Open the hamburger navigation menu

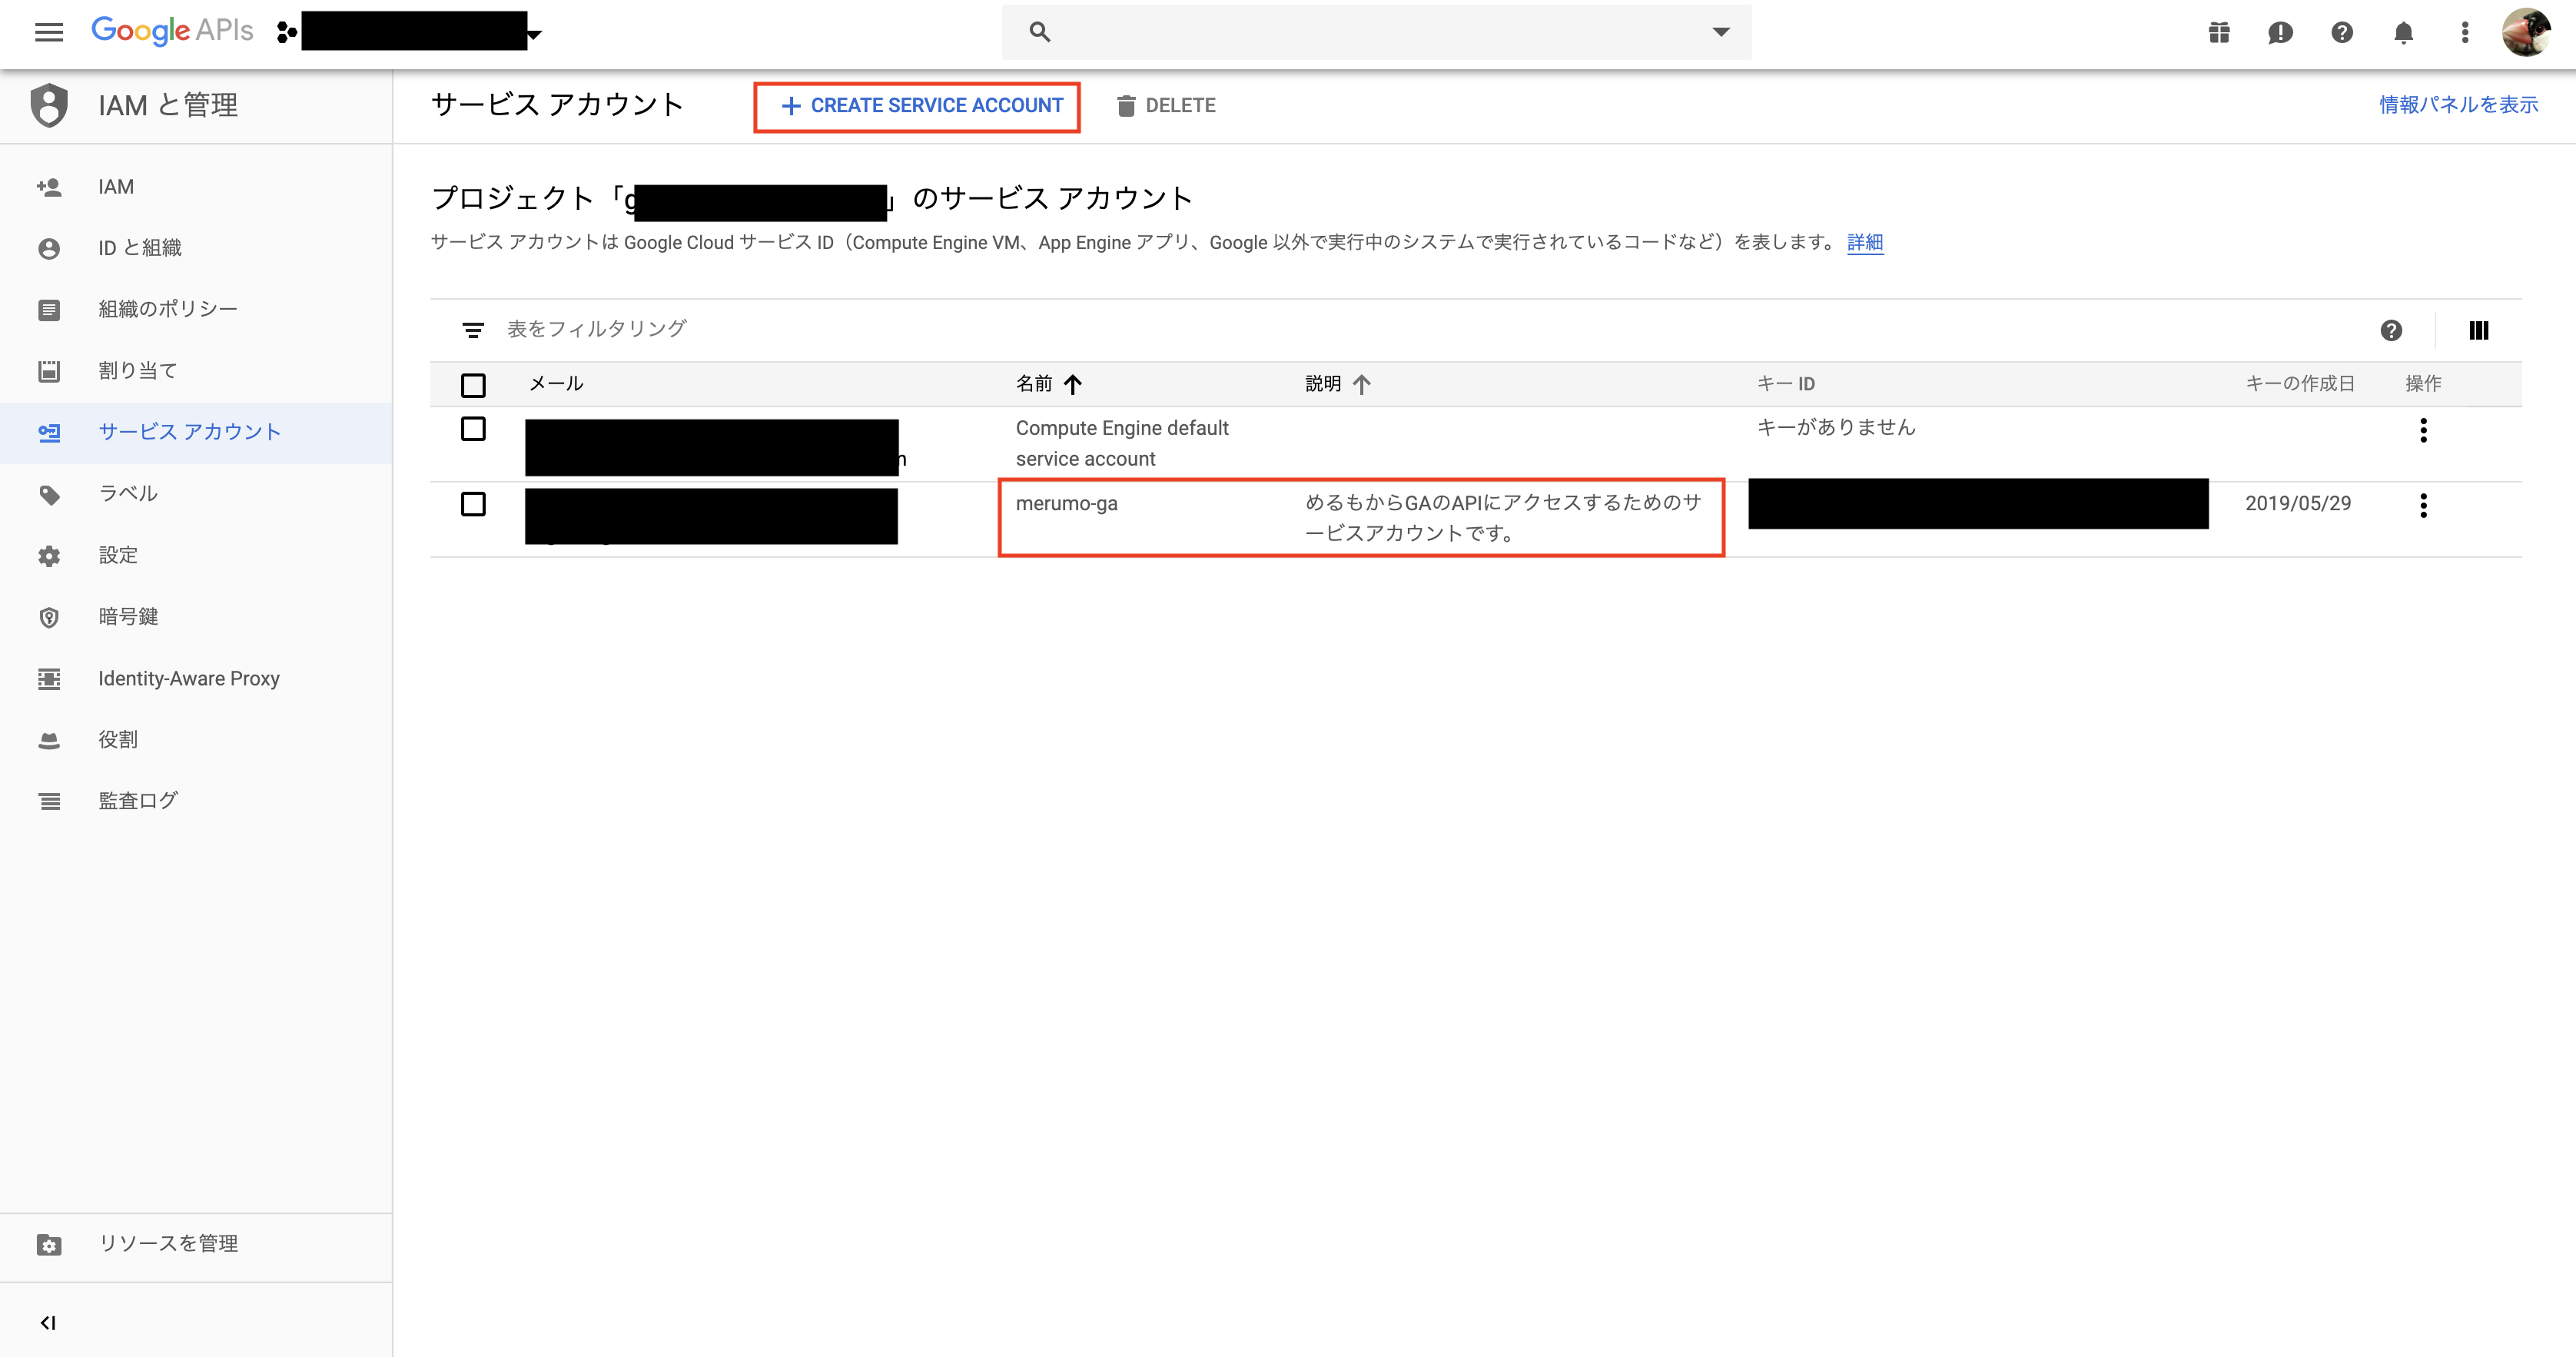pyautogui.click(x=48, y=32)
